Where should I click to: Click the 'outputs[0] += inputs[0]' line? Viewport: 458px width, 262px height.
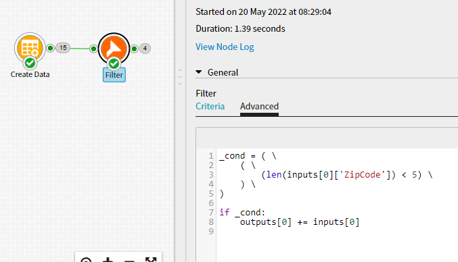(x=300, y=222)
